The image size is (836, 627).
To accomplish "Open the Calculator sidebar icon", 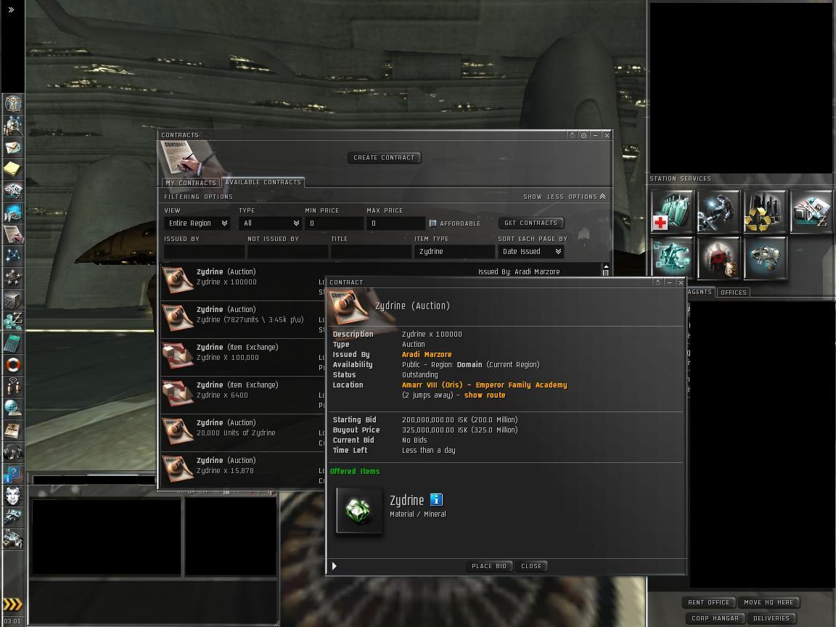I will (13, 343).
